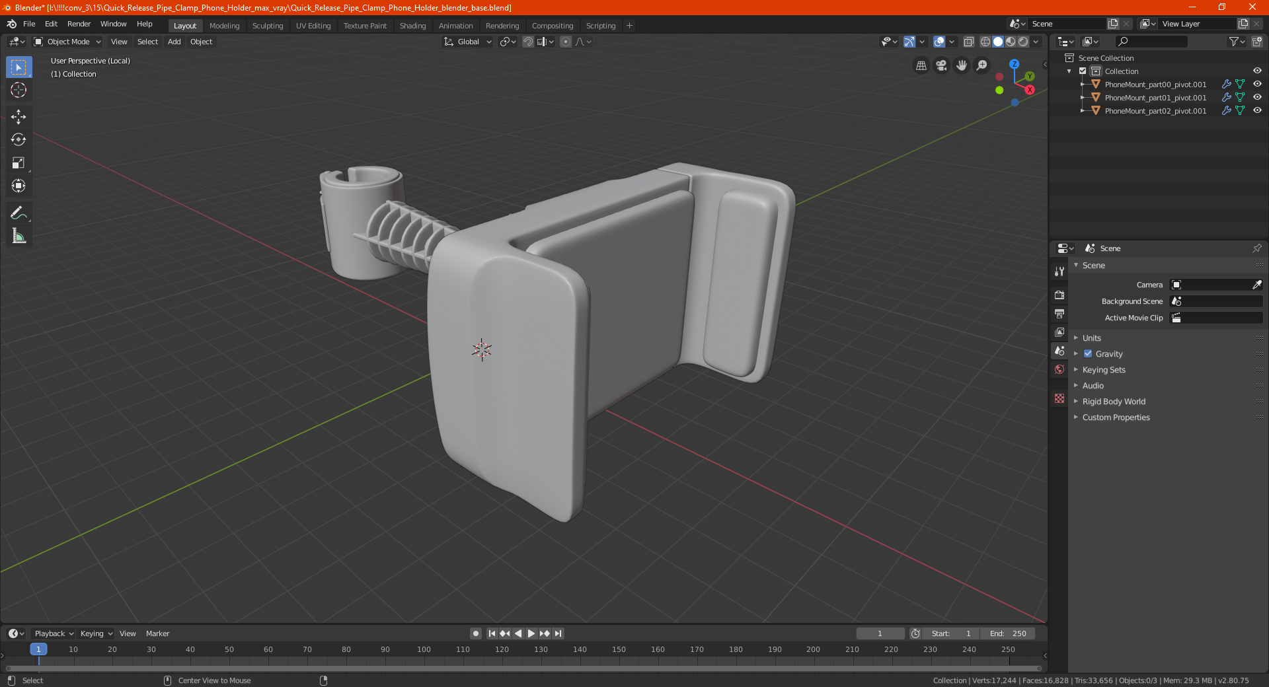1269x687 pixels.
Task: Open the Output properties tab
Action: (1059, 313)
